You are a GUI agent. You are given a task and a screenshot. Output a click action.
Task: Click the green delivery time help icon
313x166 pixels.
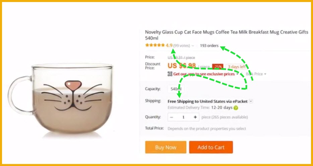point(236,108)
